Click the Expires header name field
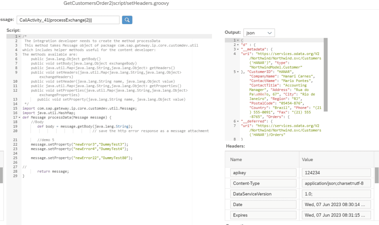 [263, 215]
